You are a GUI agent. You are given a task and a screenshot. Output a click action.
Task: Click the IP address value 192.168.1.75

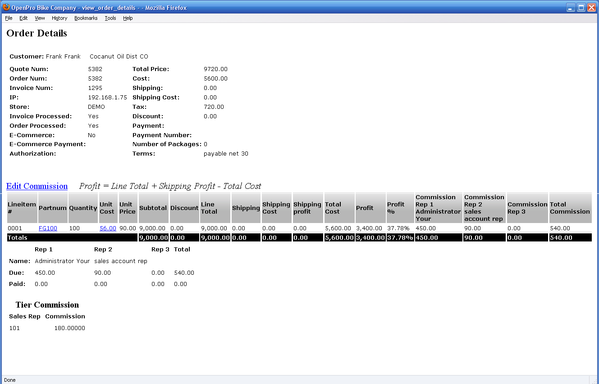pos(107,98)
